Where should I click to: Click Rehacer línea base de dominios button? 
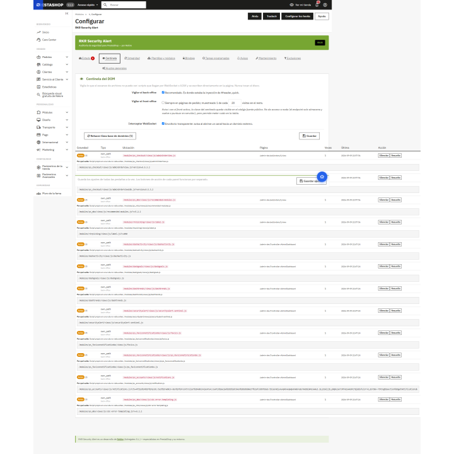(x=110, y=136)
